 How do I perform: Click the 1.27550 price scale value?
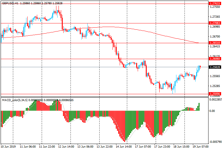(215, 7)
